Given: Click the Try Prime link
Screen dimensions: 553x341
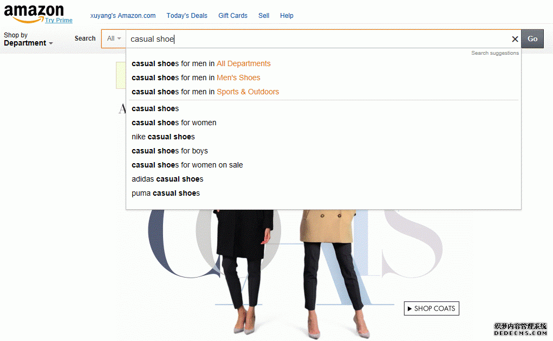Looking at the screenshot, I should point(58,20).
